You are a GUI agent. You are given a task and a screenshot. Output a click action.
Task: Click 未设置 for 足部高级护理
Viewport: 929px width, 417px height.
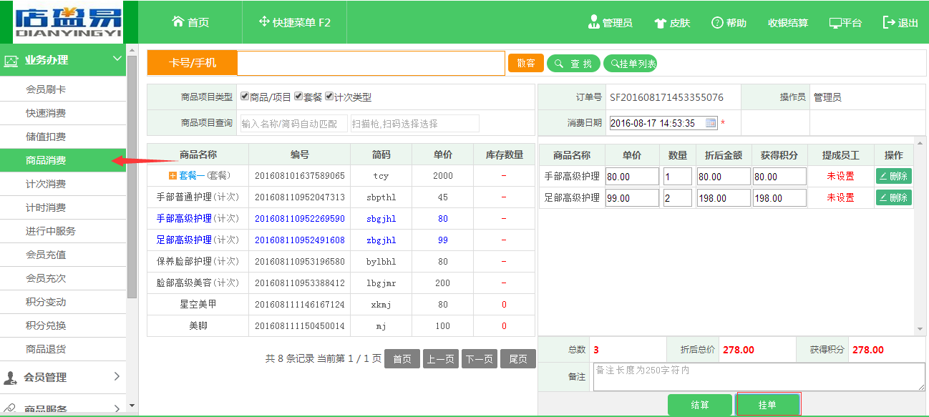[841, 197]
